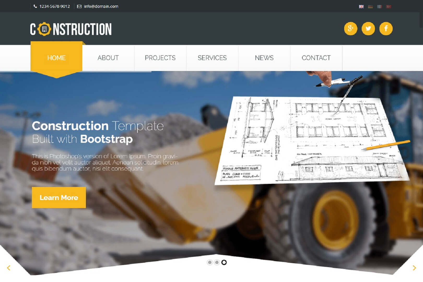The image size is (423, 282).
Task: Click the gear icon in the Construction logo
Action: click(45, 29)
